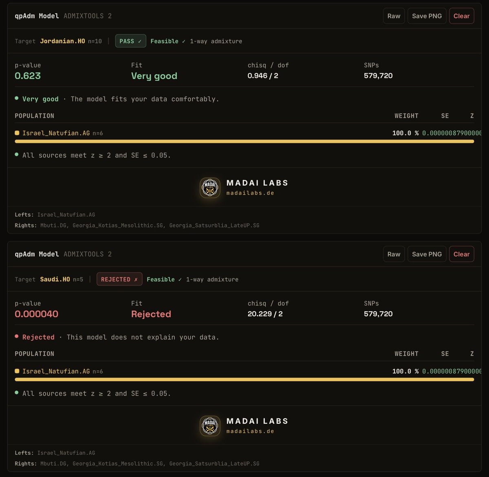Click the green dot beside 'Very good' message
The image size is (489, 477).
[x=17, y=98]
